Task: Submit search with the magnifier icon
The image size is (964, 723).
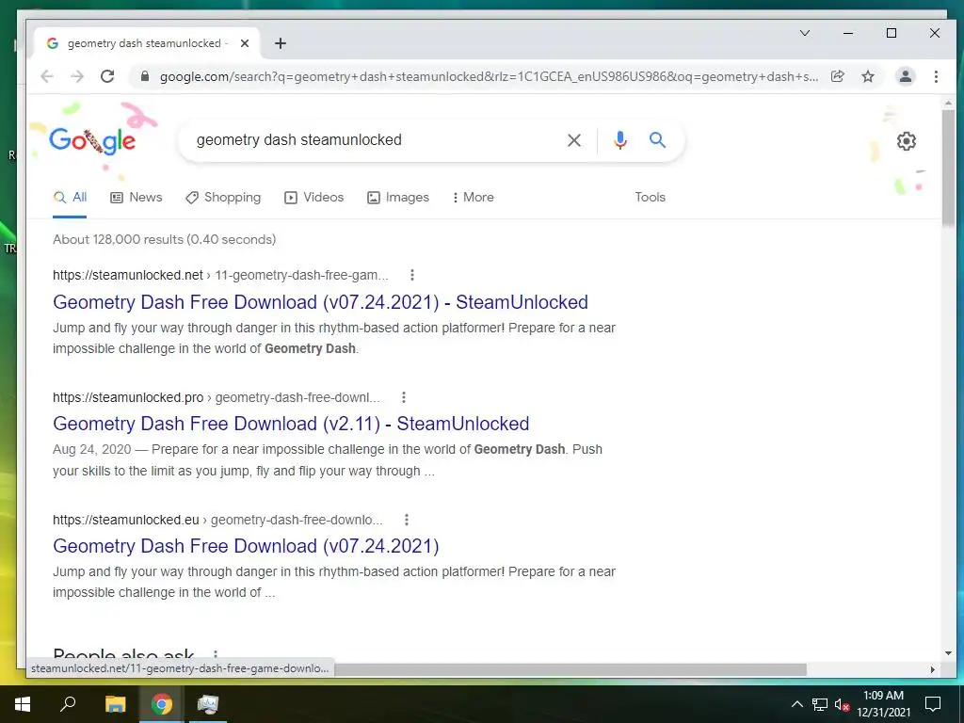Action: tap(657, 140)
